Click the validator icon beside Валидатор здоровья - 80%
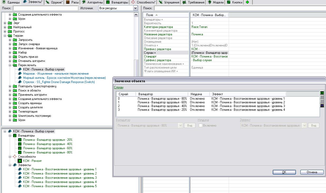Screen dimensions: 326x193 pyautogui.click(x=20, y=152)
